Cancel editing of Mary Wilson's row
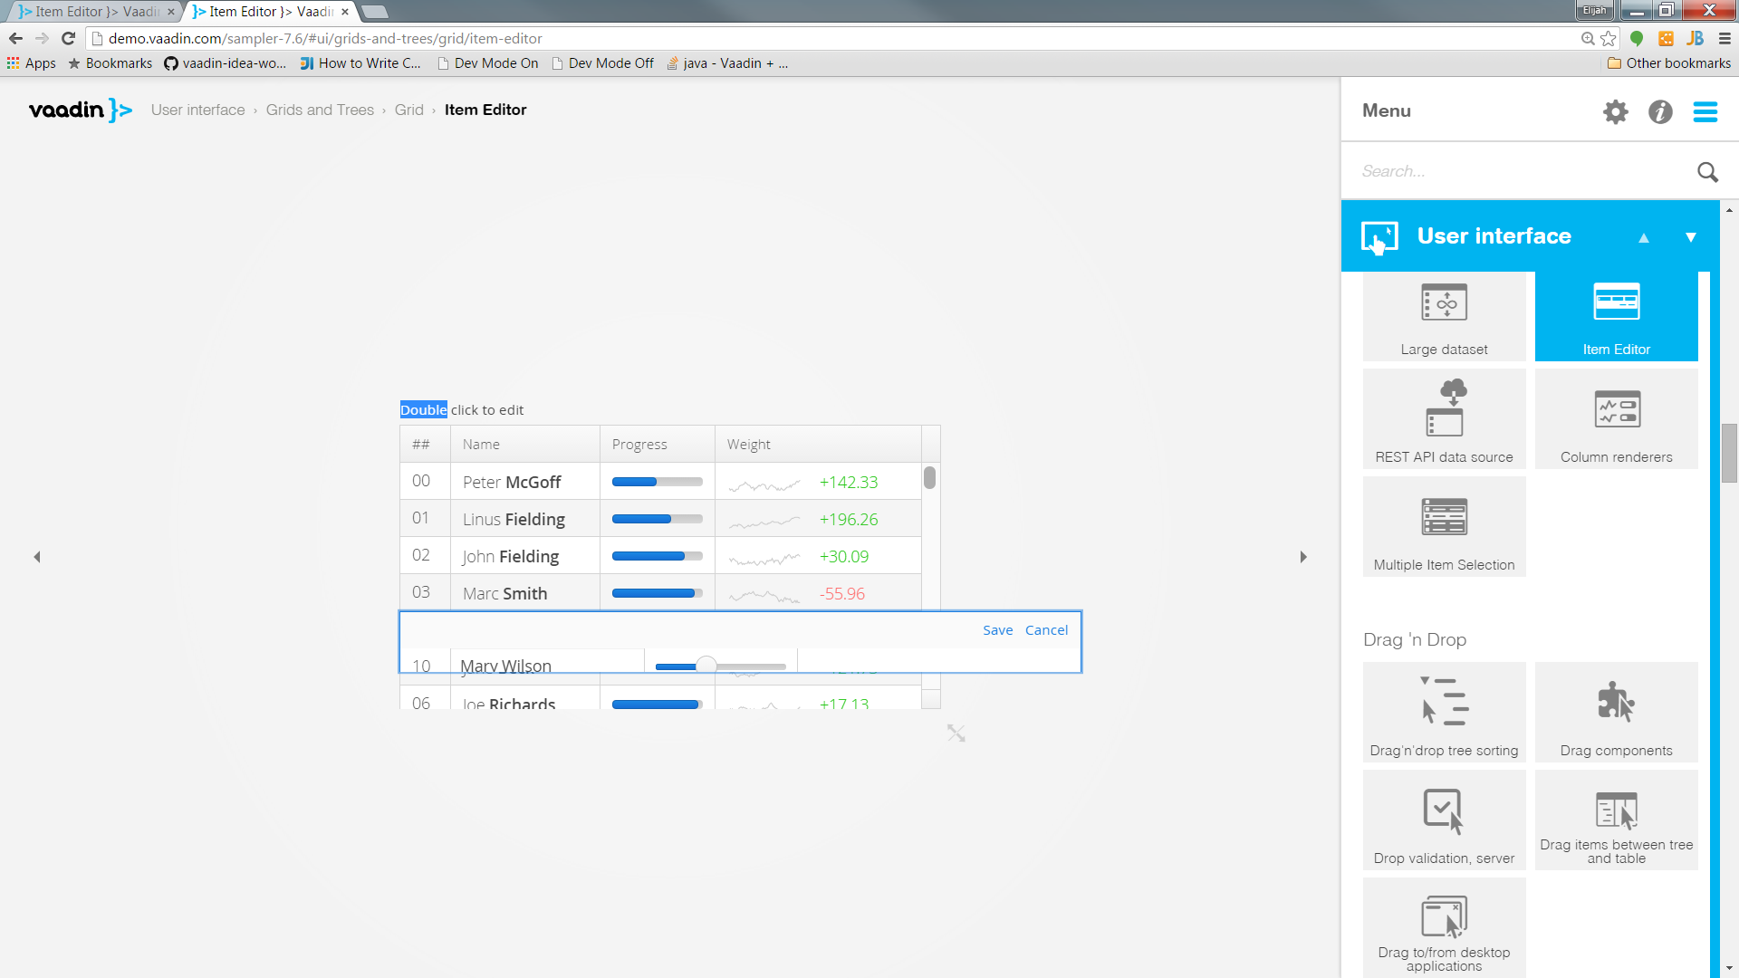The width and height of the screenshot is (1739, 978). tap(1046, 629)
